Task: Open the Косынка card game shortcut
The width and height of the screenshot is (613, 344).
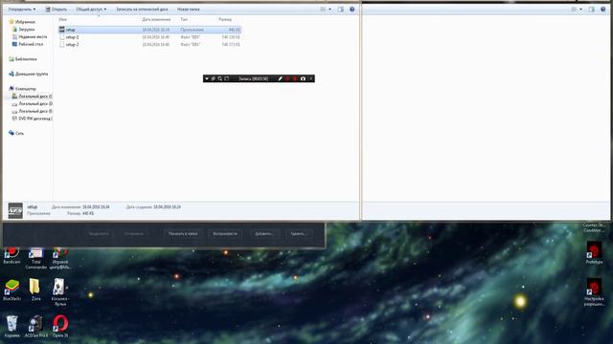Action: click(59, 292)
